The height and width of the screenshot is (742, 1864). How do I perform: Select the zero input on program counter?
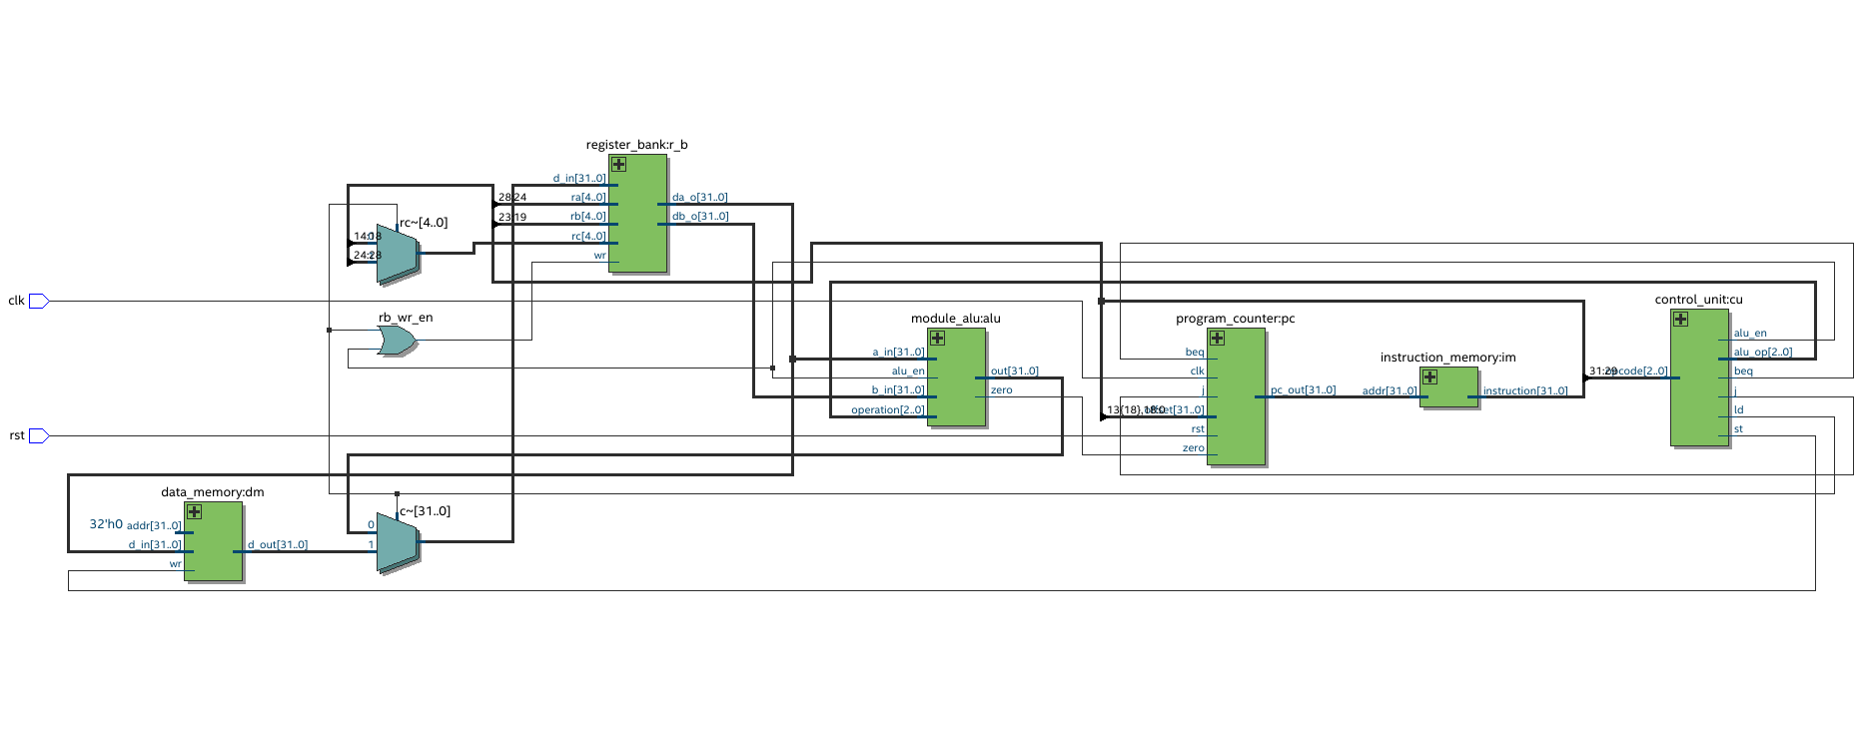click(1194, 448)
